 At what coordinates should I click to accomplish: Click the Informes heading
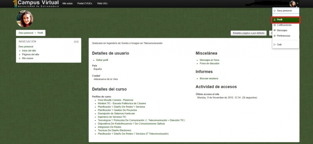coord(204,72)
